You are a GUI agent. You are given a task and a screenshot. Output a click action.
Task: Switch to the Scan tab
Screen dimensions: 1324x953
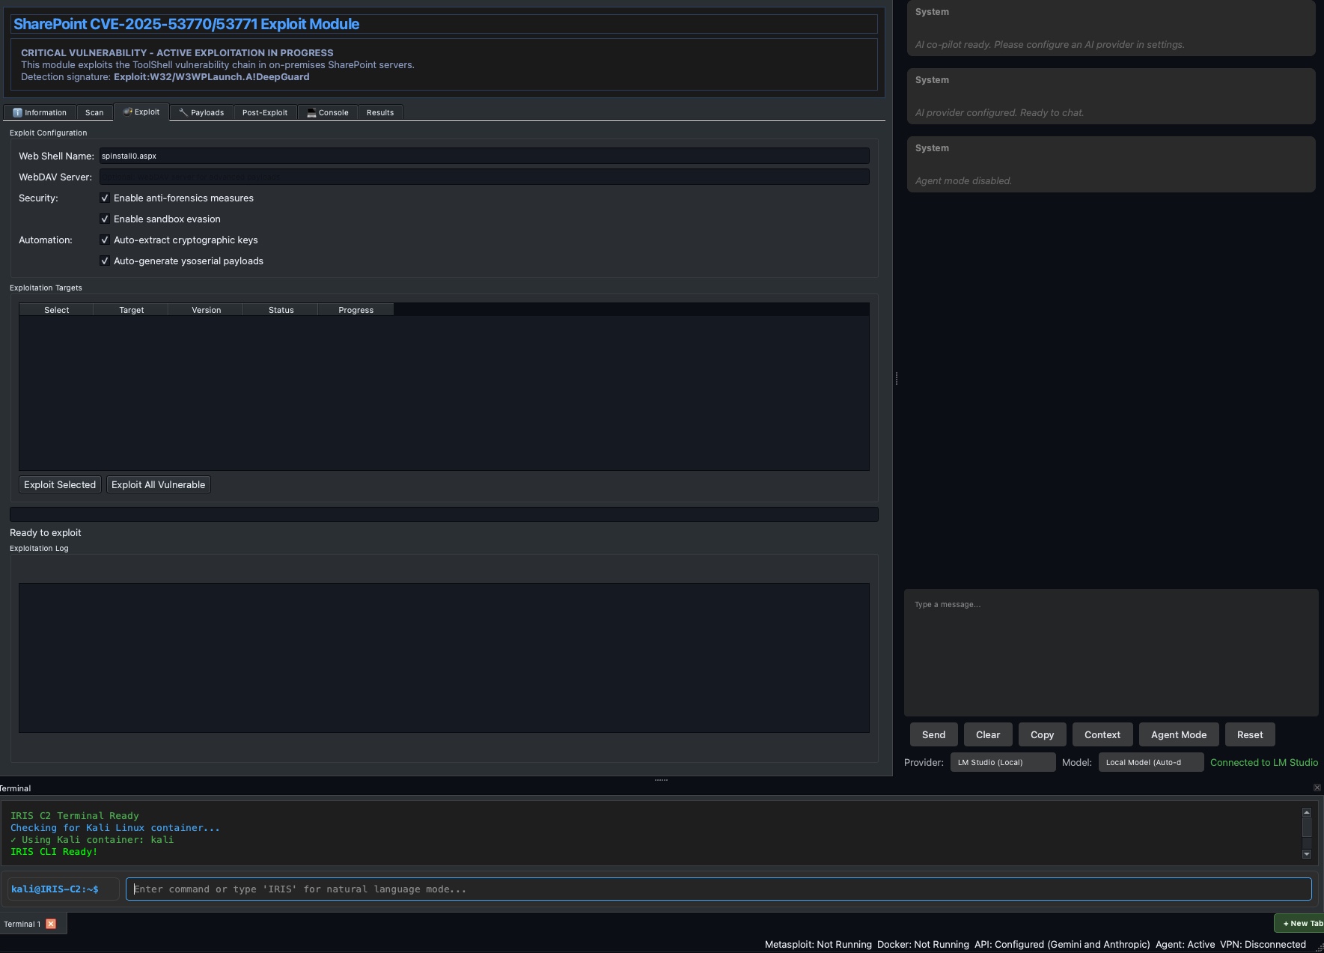94,112
